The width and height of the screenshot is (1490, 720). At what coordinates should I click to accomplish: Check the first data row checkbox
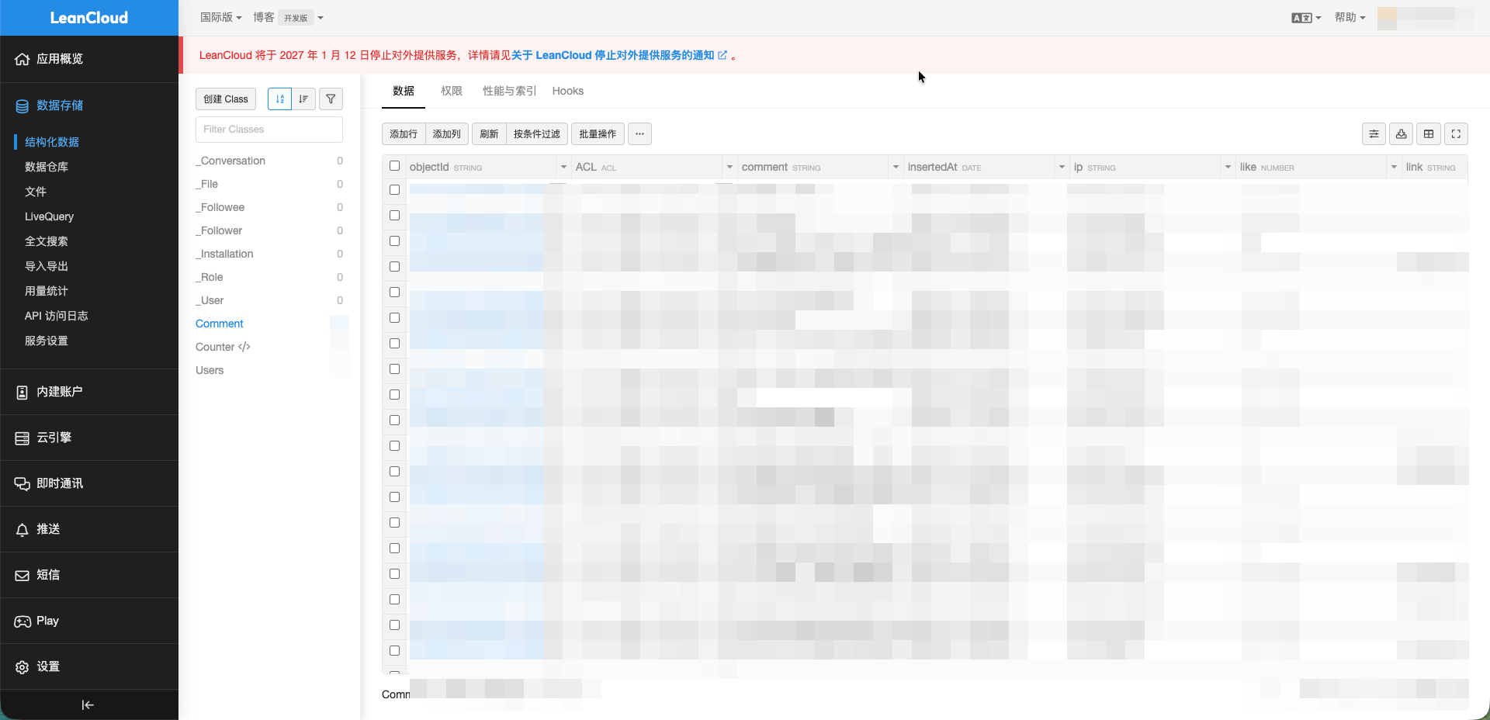394,190
